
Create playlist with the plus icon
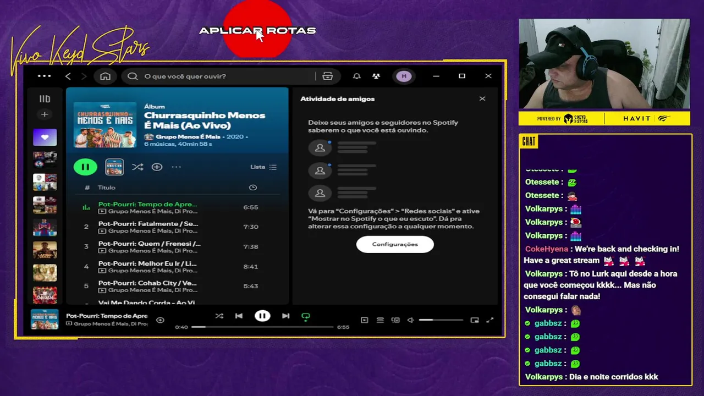click(x=45, y=114)
